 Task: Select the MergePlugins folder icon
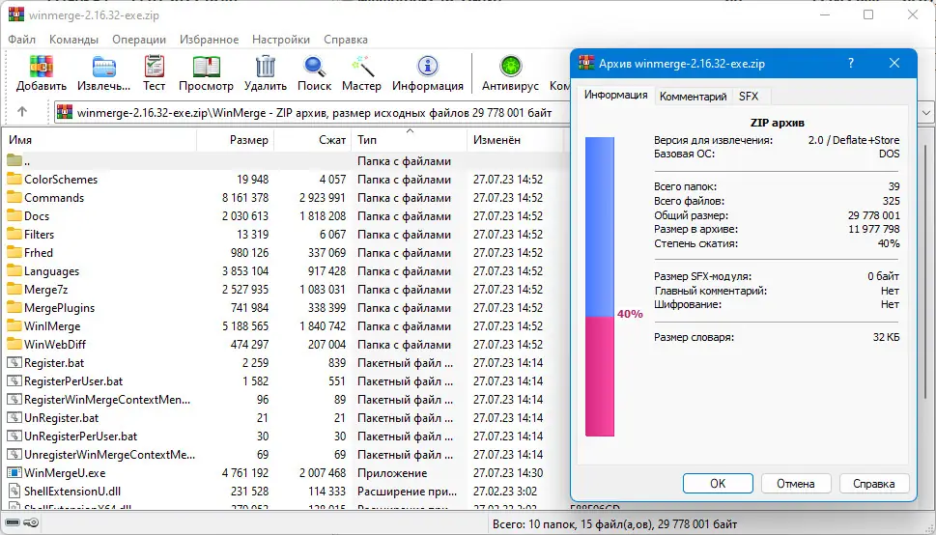[14, 308]
